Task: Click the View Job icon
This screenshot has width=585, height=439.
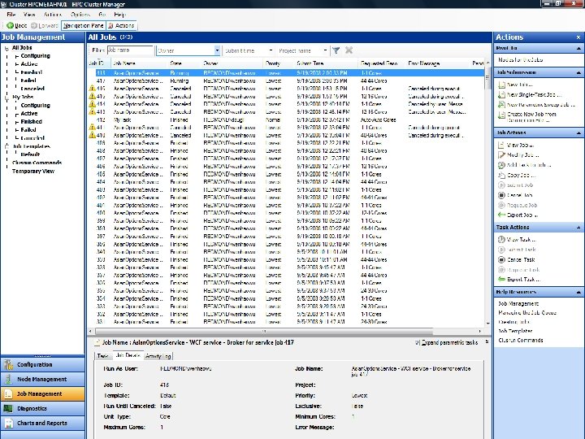Action: tap(502, 145)
